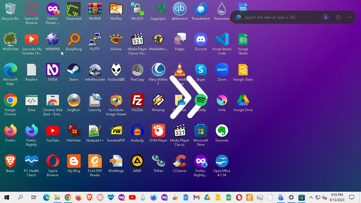Viewport: 361px width, 203px height.
Task: Launch qBittorrent from the desktop
Action: tap(180, 12)
